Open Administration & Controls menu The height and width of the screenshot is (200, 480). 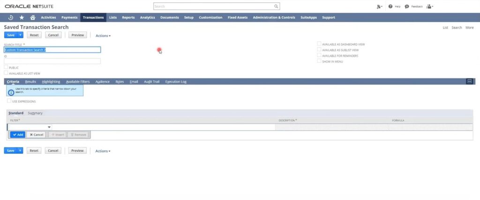(x=274, y=17)
